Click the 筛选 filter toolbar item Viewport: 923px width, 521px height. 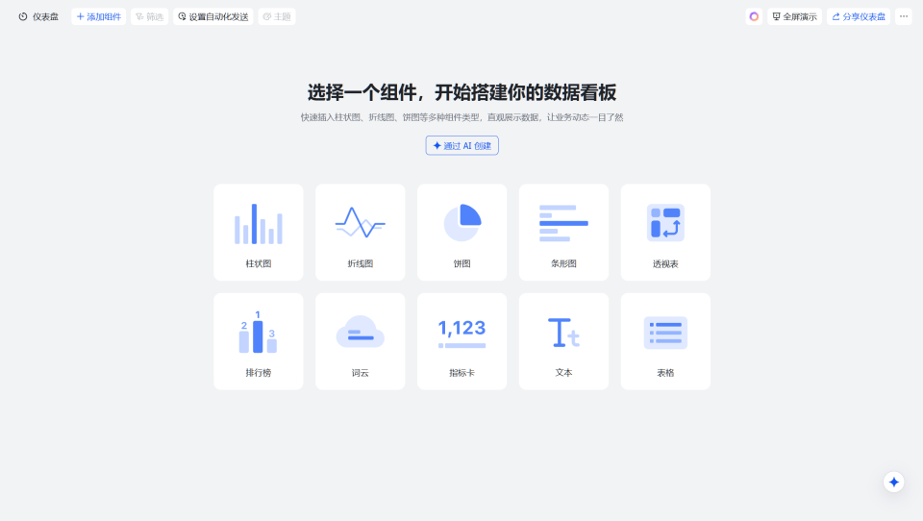coord(149,16)
